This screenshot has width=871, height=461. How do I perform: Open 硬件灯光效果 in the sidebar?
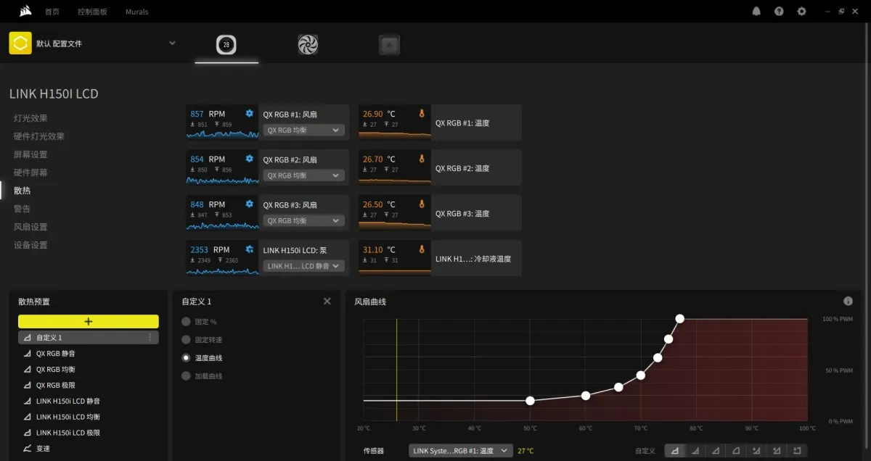pos(39,136)
